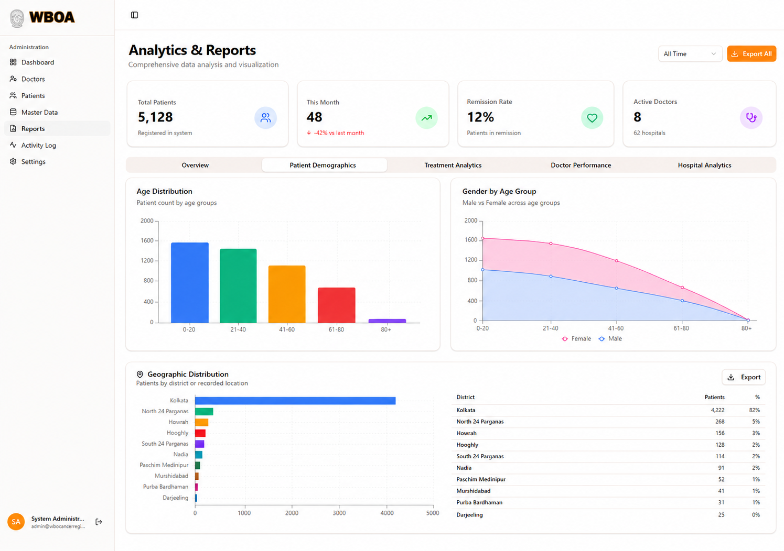Click the Master Data database icon
Screen dimensions: 784x551
coord(13,112)
